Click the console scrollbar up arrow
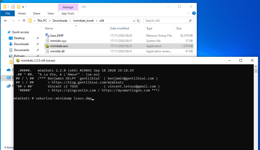Viewport: 260px width, 150px height. pos(256,67)
